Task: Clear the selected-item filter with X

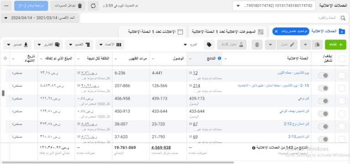Action: 276,32
